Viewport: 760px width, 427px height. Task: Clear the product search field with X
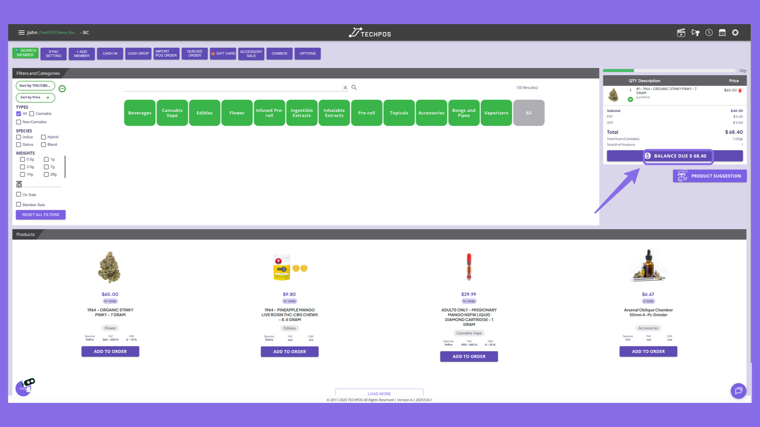[x=345, y=87]
